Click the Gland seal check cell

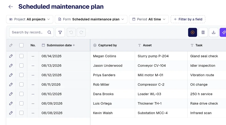pos(207,56)
